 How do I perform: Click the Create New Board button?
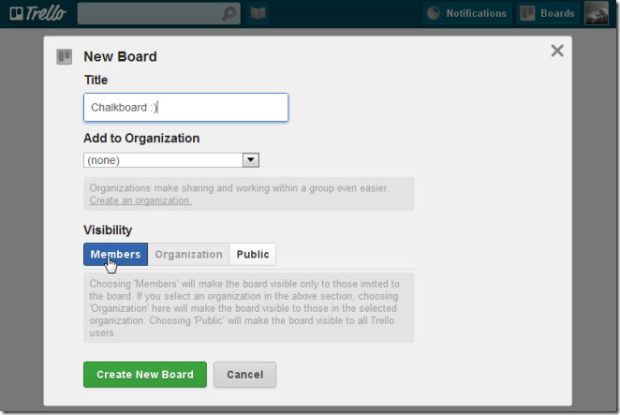coord(145,375)
